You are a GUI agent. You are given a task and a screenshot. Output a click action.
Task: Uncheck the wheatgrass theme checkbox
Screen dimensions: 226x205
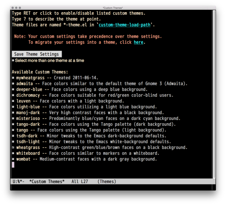(13, 148)
